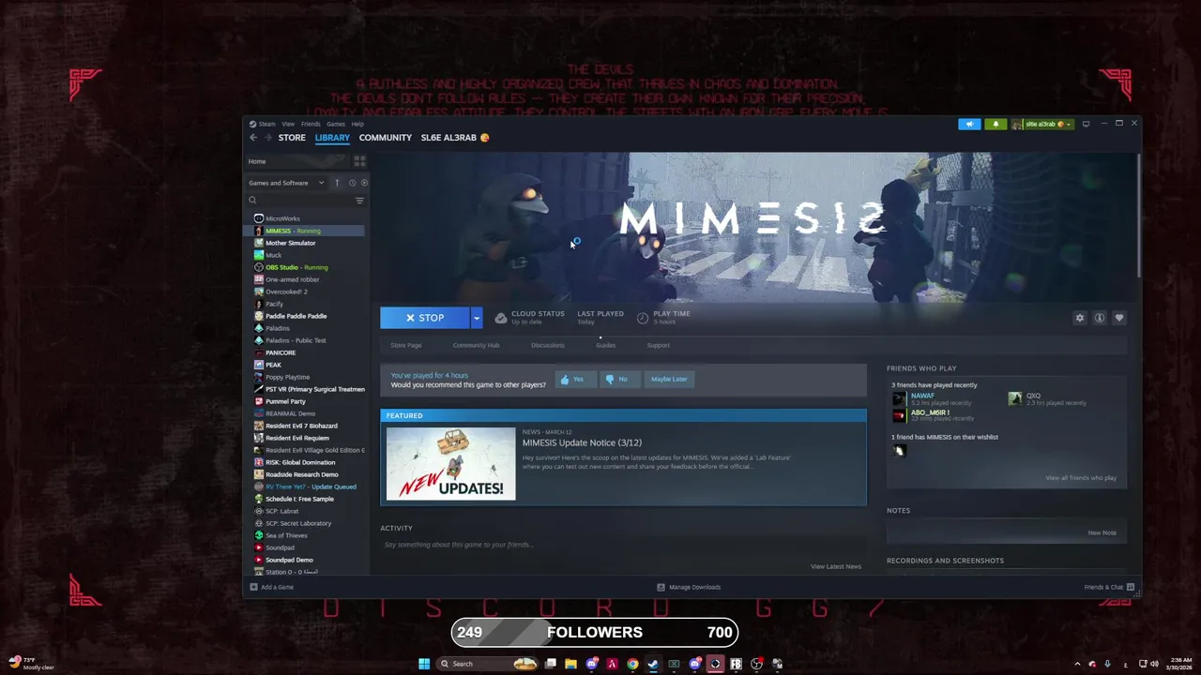The image size is (1201, 675).
Task: Open the account dropdown sl6e al3rab
Action: (x=1042, y=124)
